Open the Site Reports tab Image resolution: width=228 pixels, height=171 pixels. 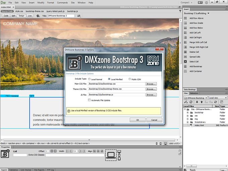click(39, 170)
